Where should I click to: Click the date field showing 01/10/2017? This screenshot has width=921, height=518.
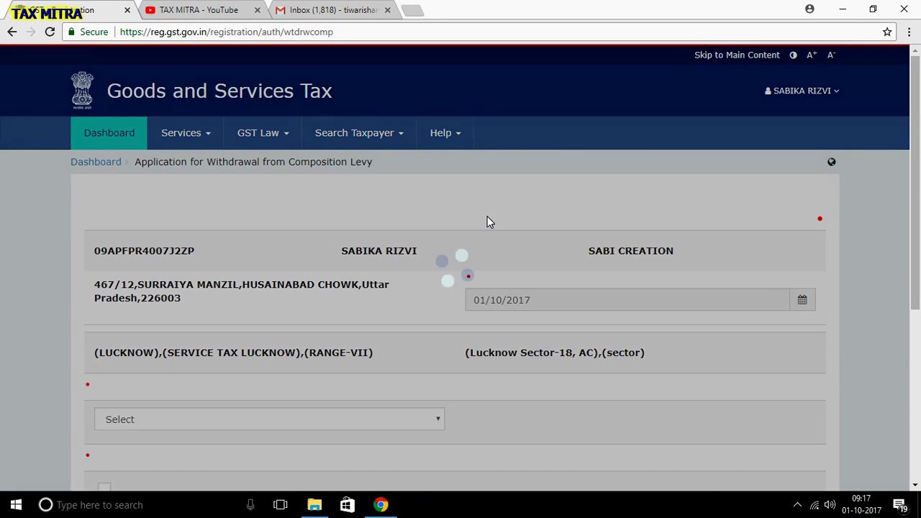(x=627, y=299)
